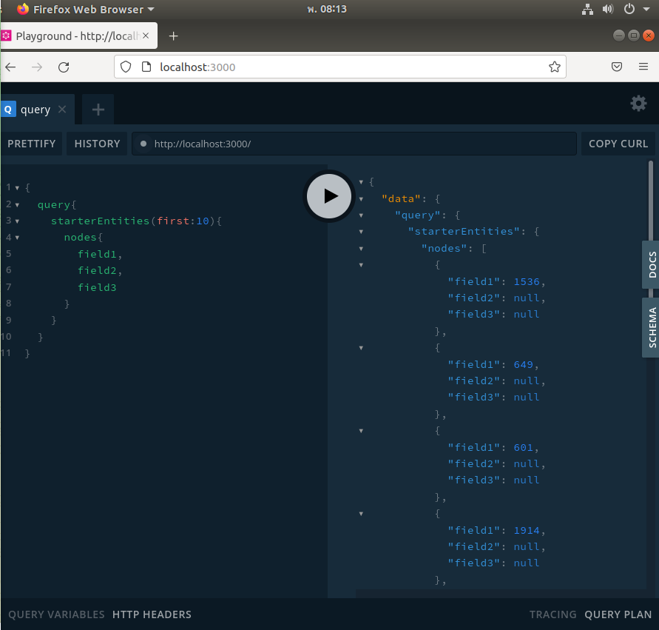Click the PRETTIFY button
This screenshot has width=659, height=630.
coord(32,144)
